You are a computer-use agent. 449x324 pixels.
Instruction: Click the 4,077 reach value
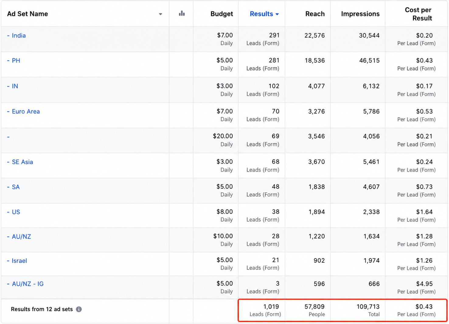[316, 86]
